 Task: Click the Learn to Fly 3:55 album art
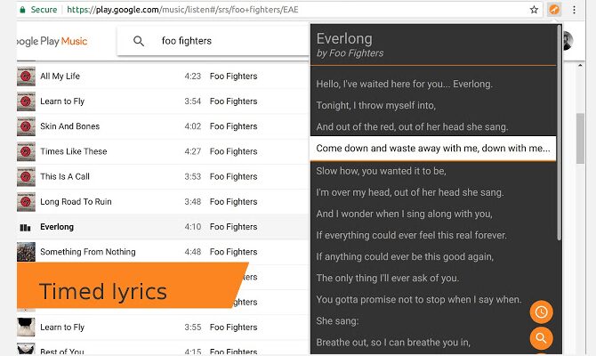[26, 328]
